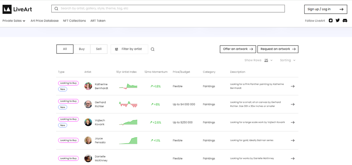Click the Offer an artwork button
This screenshot has height=165, width=352.
238,49
